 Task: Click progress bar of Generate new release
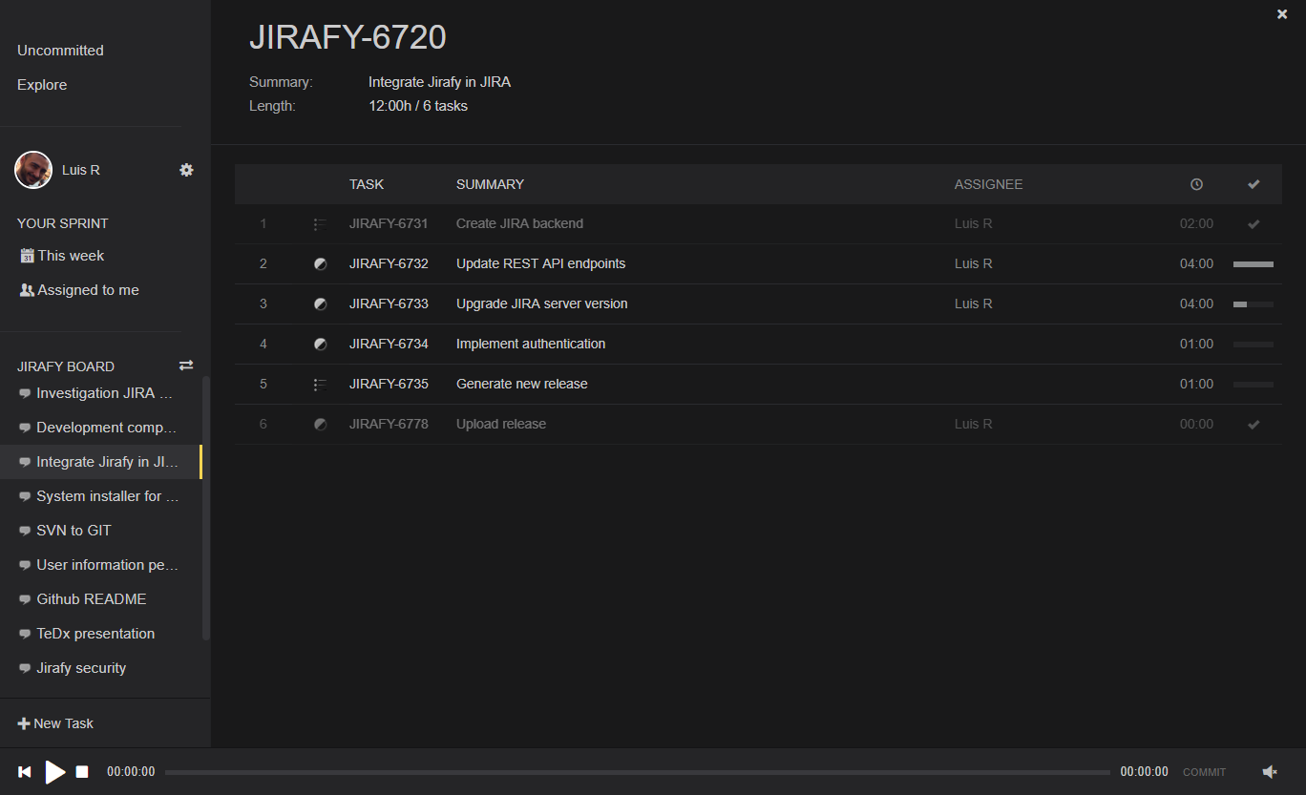click(1253, 385)
